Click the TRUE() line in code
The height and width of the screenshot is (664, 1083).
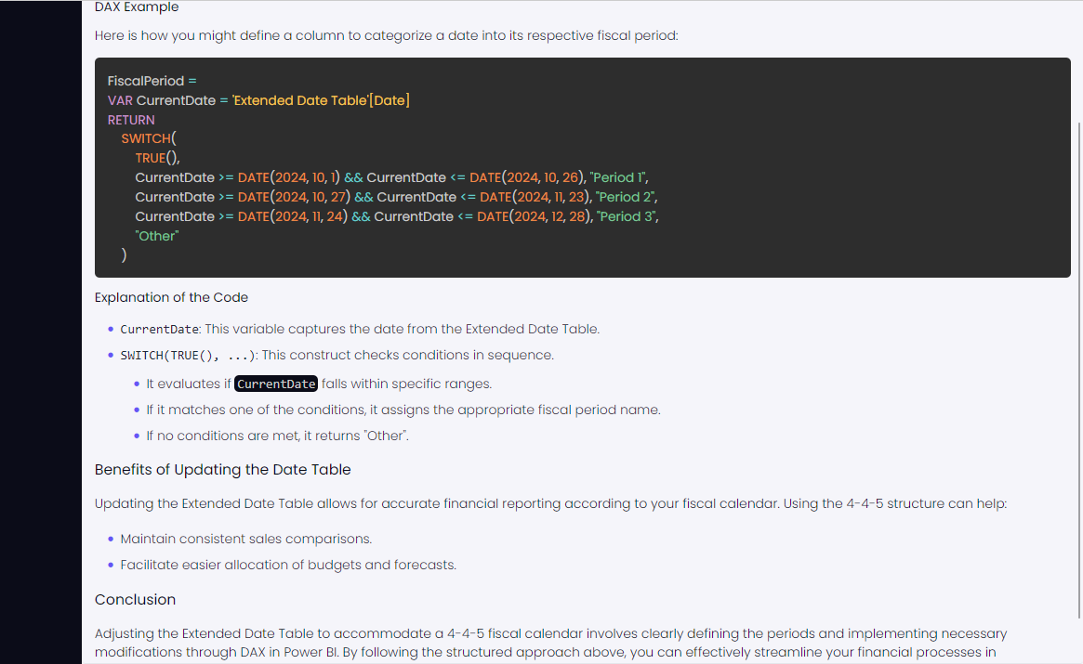tap(157, 158)
